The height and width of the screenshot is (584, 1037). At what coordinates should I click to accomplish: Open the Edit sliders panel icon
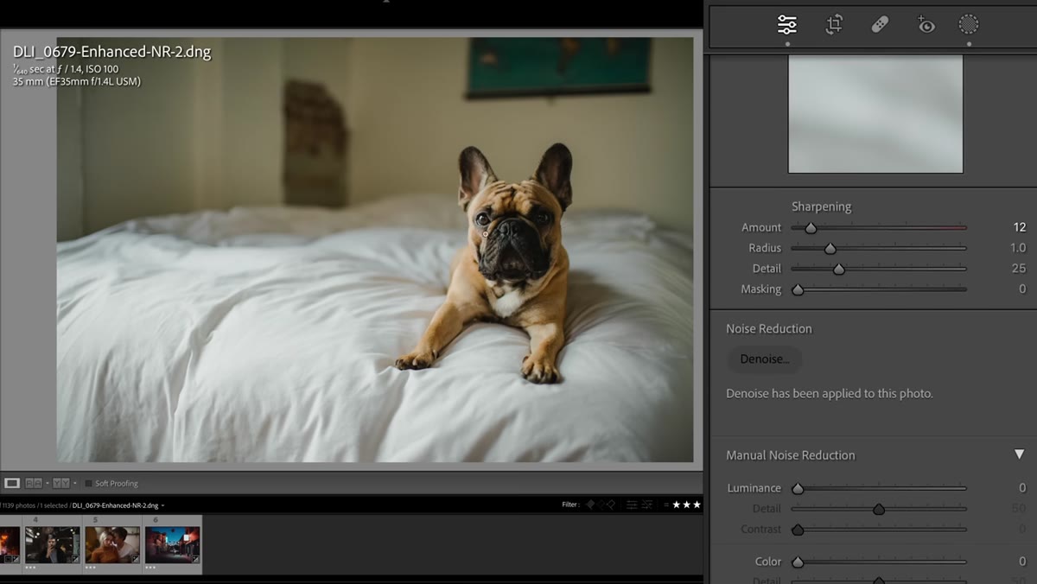pos(787,25)
